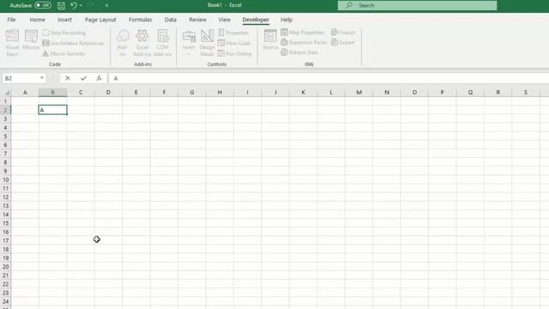Select row 17 header
The width and height of the screenshot is (549, 309).
pyautogui.click(x=6, y=240)
